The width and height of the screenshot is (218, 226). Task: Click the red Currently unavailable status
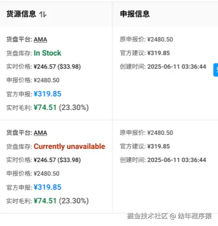[x=69, y=147]
